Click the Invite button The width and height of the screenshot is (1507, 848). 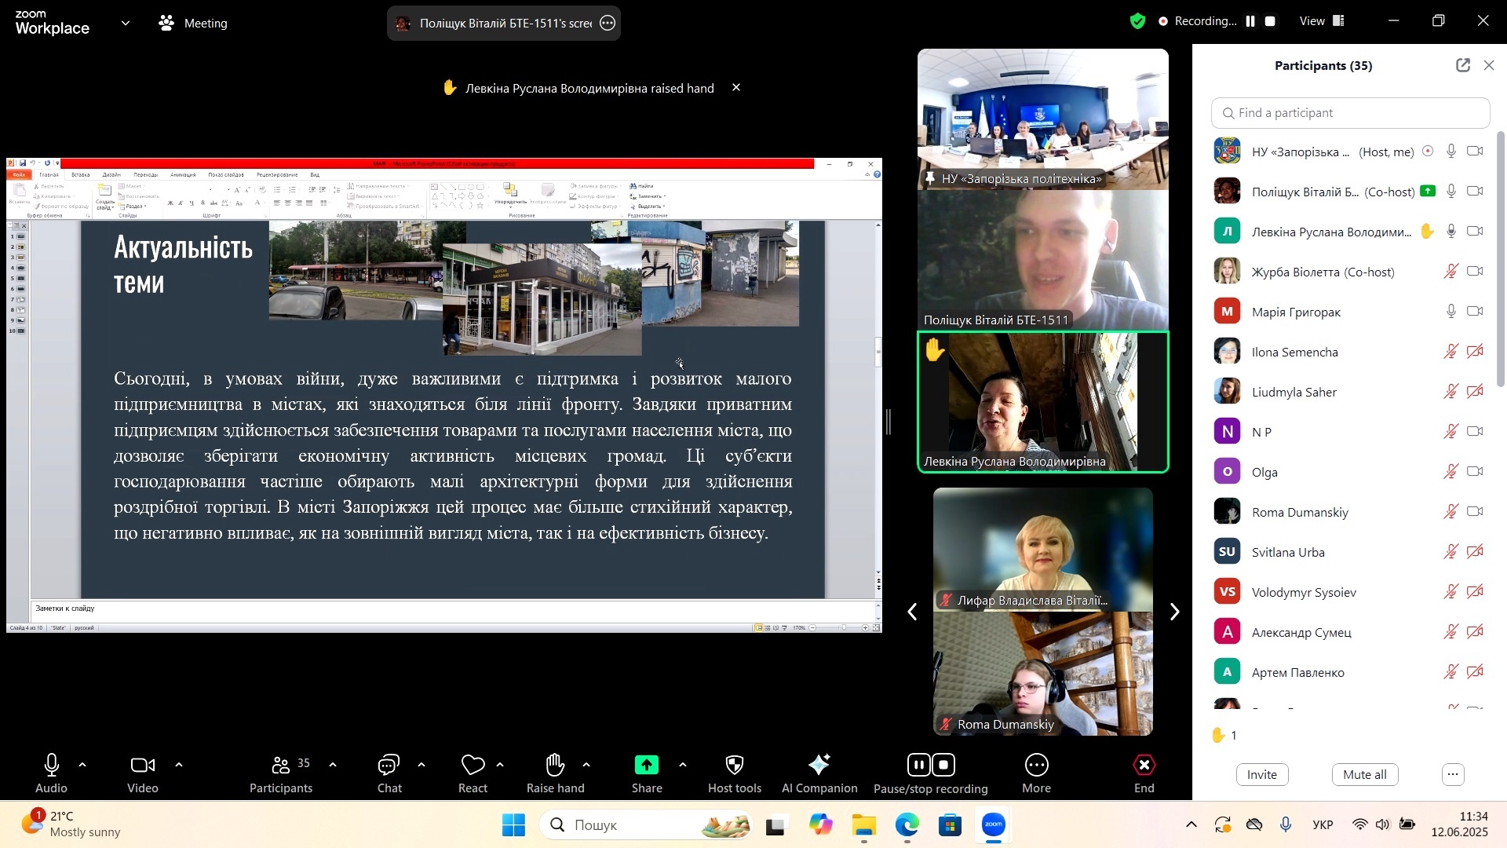pos(1261,775)
